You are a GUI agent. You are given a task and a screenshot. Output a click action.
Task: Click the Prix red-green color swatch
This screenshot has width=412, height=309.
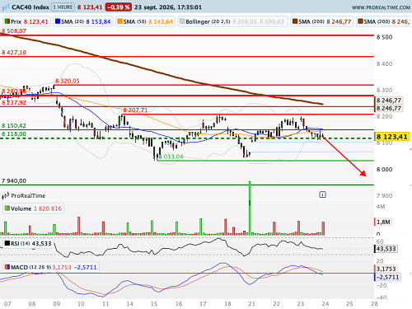pos(7,21)
